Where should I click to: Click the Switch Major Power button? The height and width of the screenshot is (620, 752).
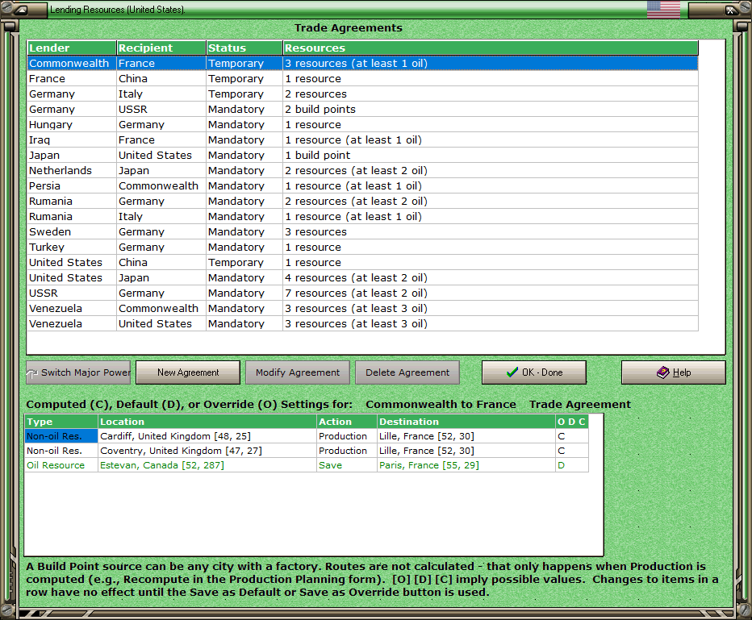[x=78, y=372]
